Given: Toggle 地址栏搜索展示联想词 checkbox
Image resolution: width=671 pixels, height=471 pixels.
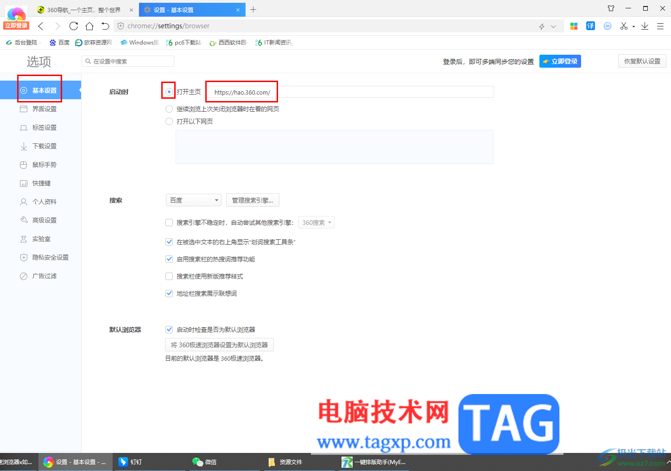Looking at the screenshot, I should pyautogui.click(x=169, y=293).
